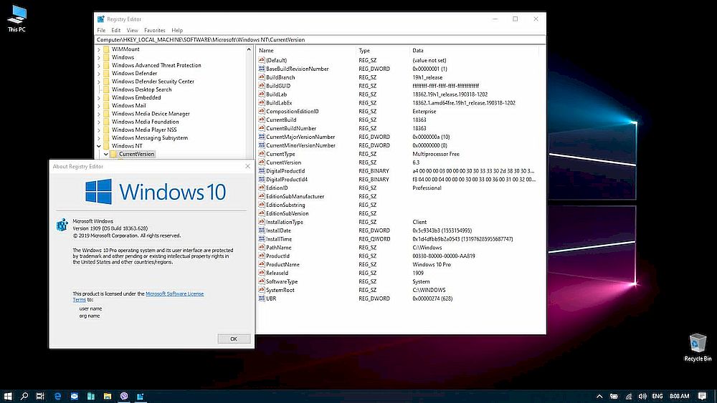The width and height of the screenshot is (717, 403).
Task: Open the Recycle Bin desktop icon
Action: pos(698,348)
